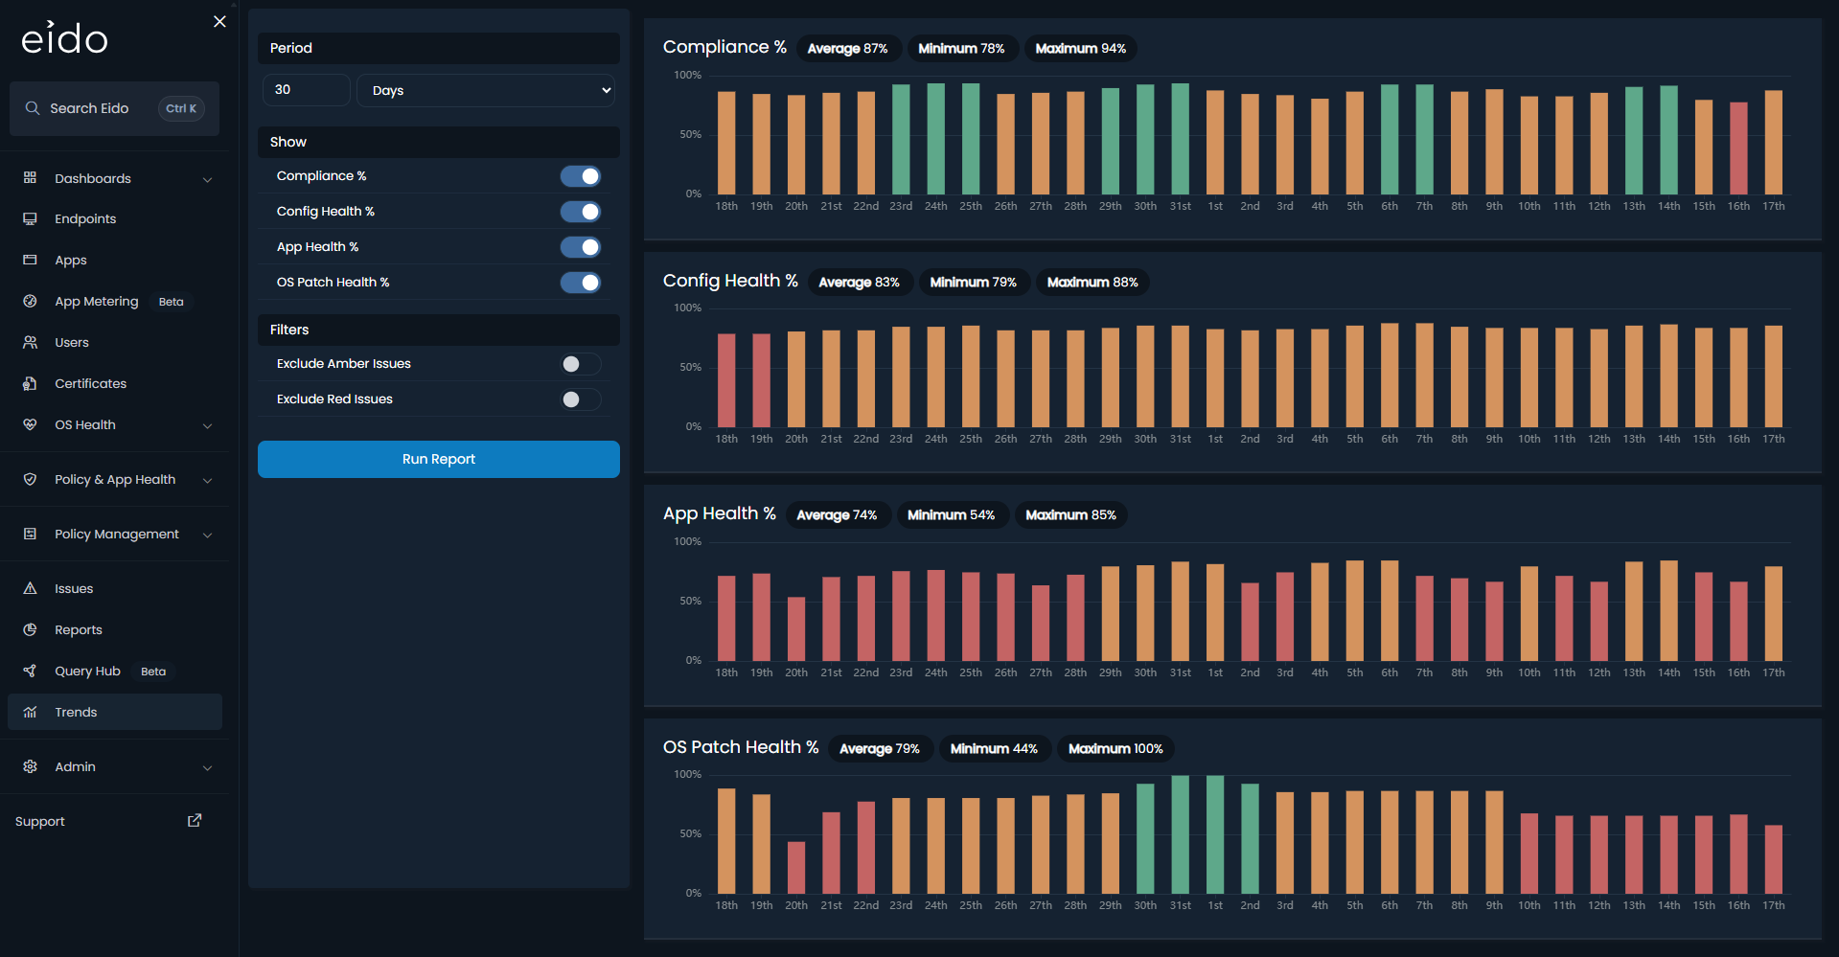Image resolution: width=1839 pixels, height=957 pixels.
Task: Click the search magnifier icon
Action: (x=33, y=108)
